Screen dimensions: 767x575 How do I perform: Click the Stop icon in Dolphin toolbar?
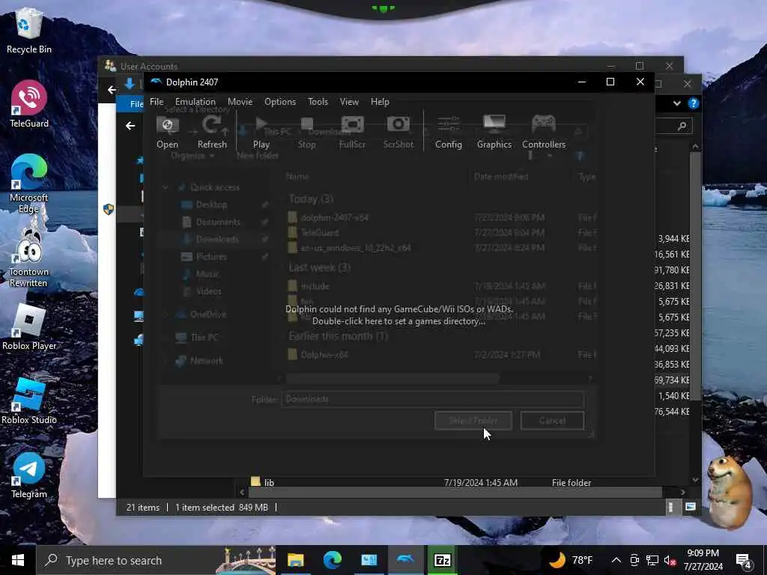pos(306,132)
